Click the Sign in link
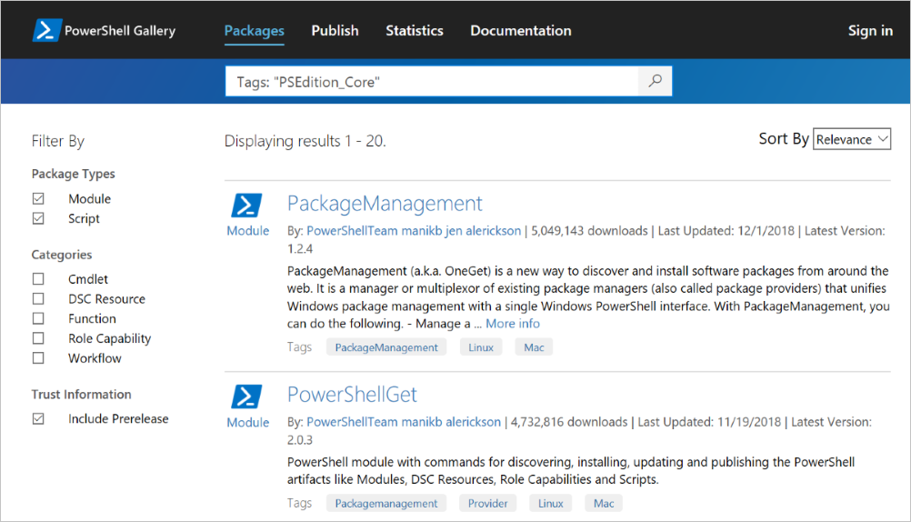 pyautogui.click(x=870, y=31)
